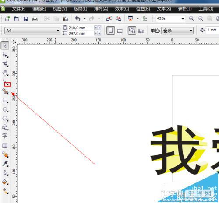This screenshot has height=203, width=219.
Task: Select the Polygon tool
Action: tap(5, 118)
